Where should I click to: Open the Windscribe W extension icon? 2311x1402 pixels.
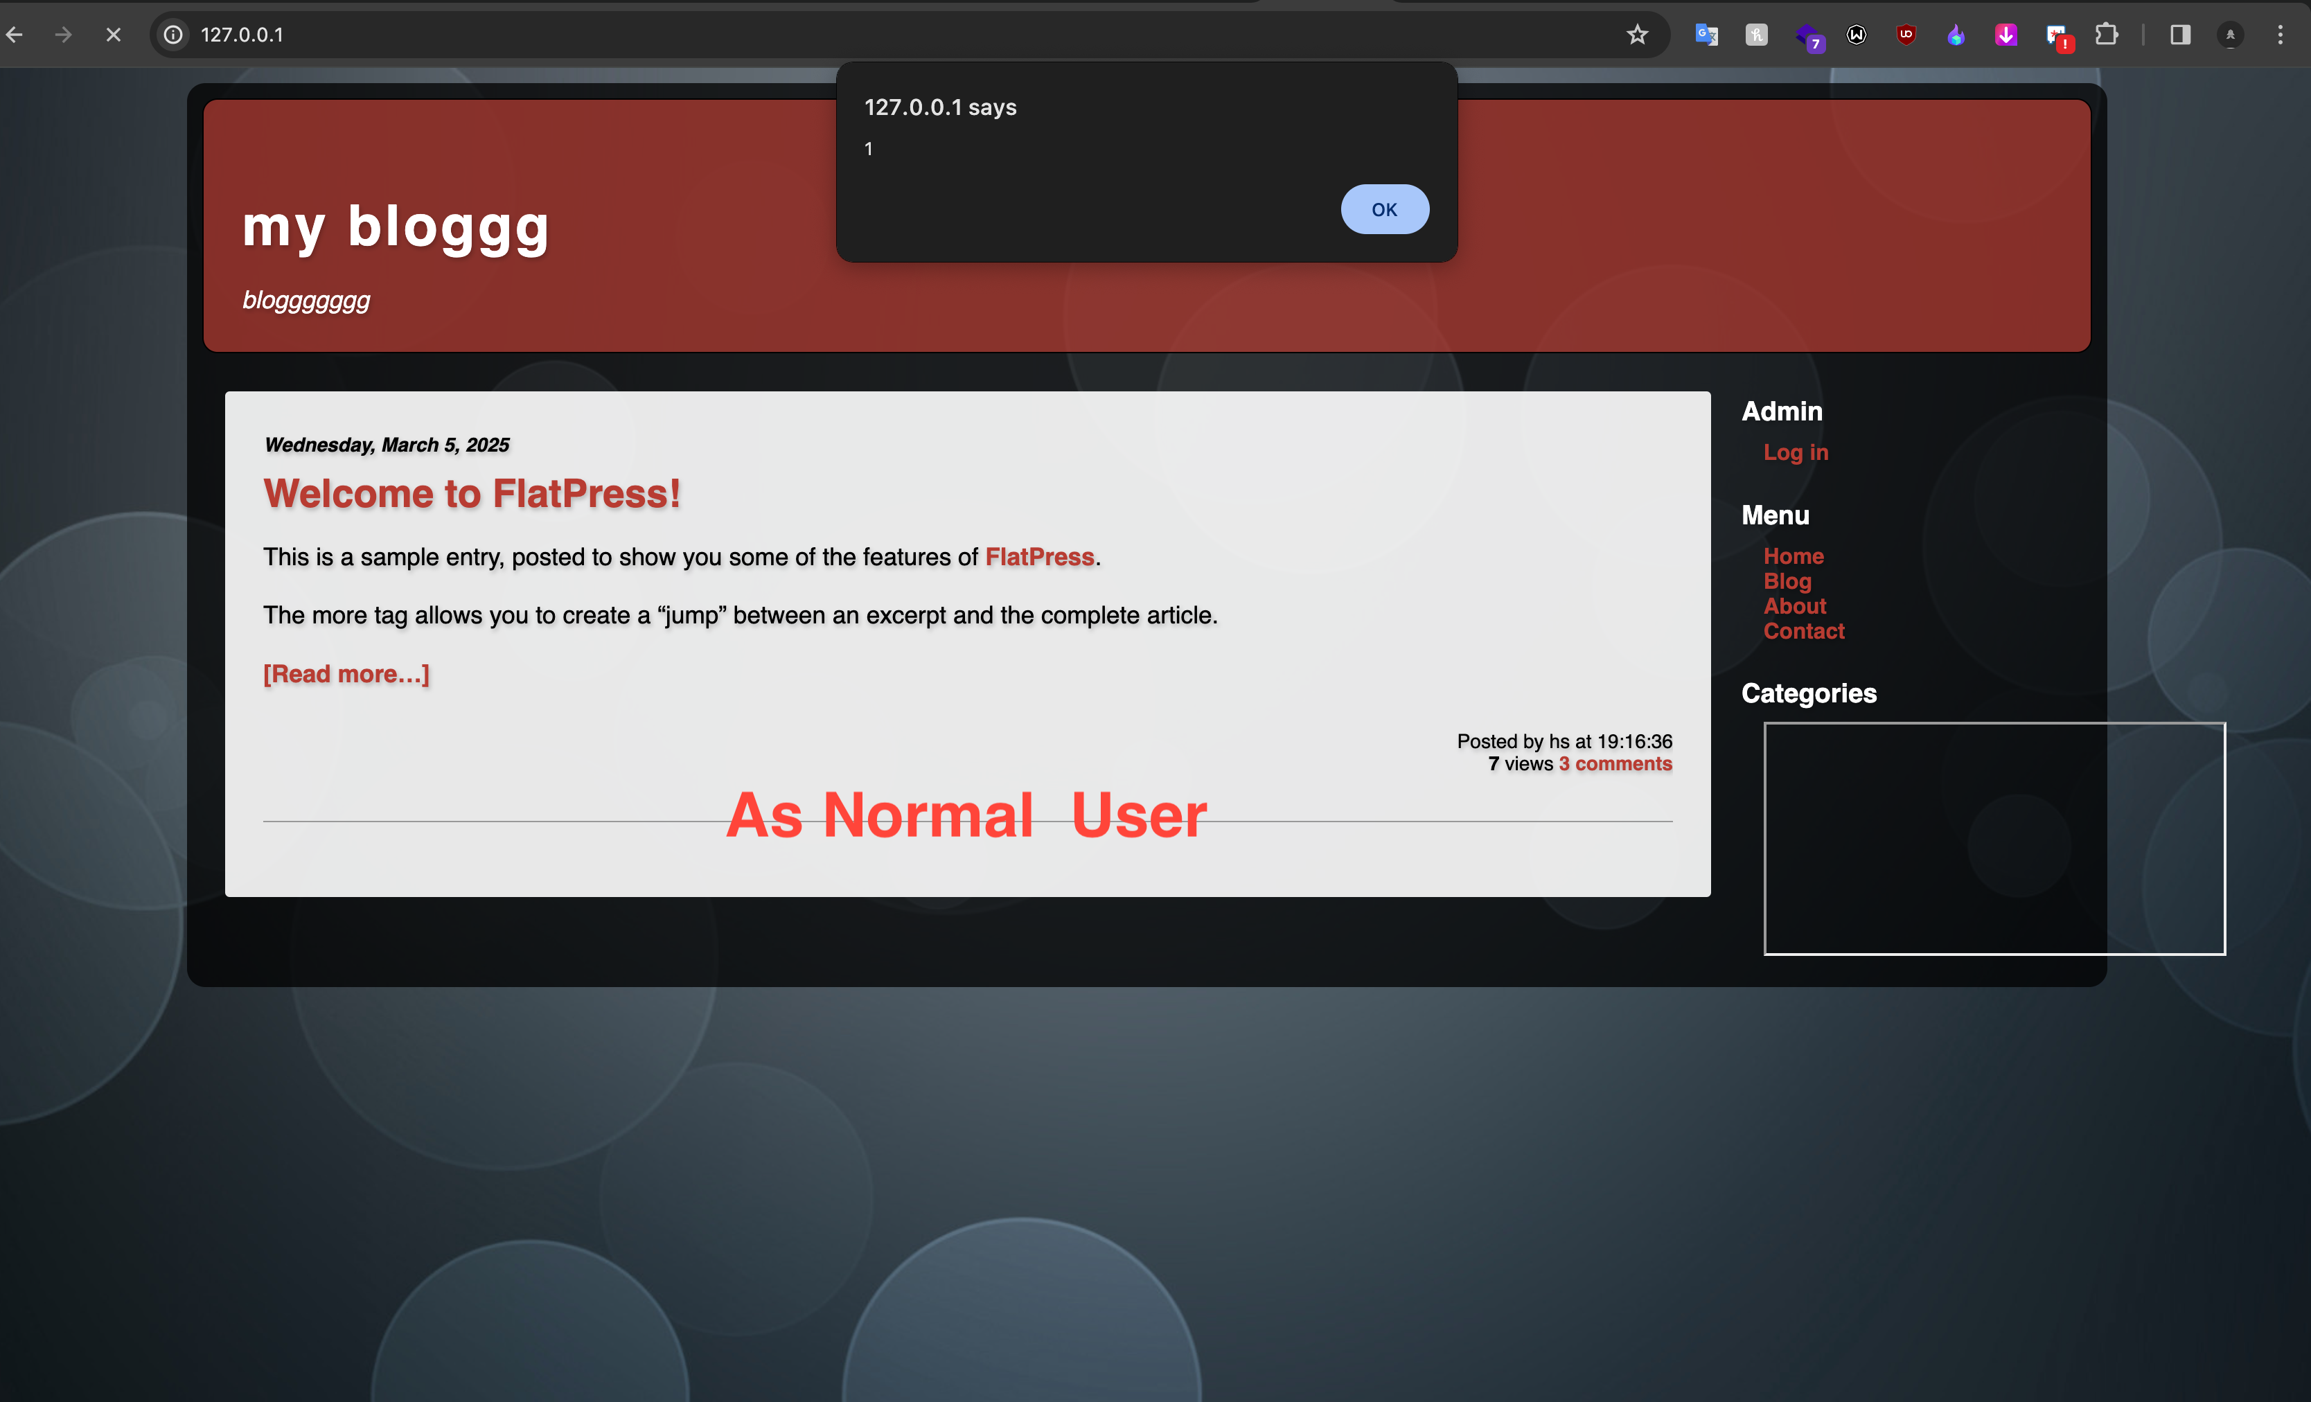pos(1856,35)
